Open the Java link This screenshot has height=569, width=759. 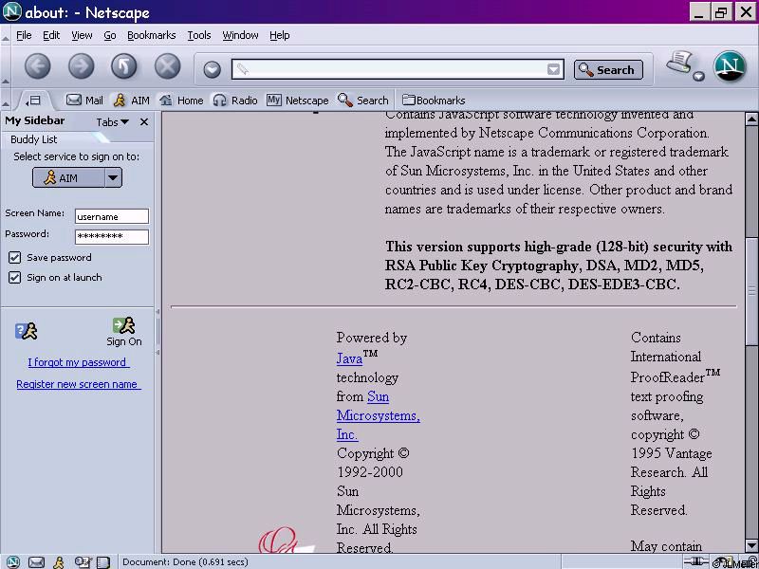349,358
